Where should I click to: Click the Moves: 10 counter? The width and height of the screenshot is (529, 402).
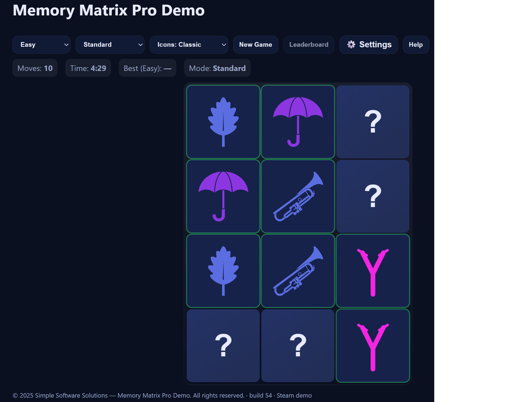point(35,68)
